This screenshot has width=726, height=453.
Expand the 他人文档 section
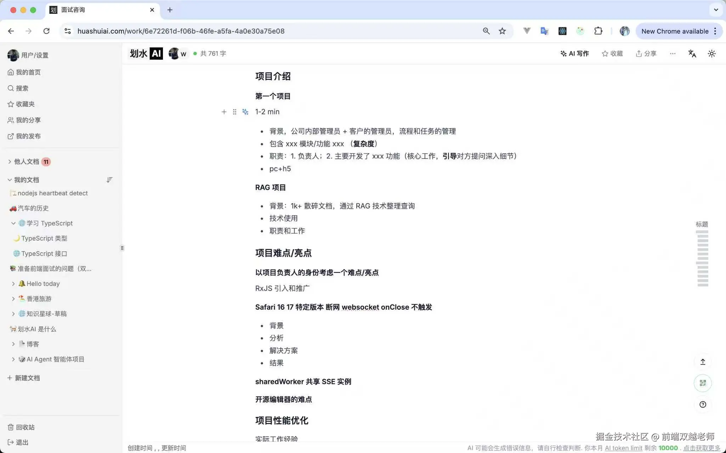click(9, 161)
